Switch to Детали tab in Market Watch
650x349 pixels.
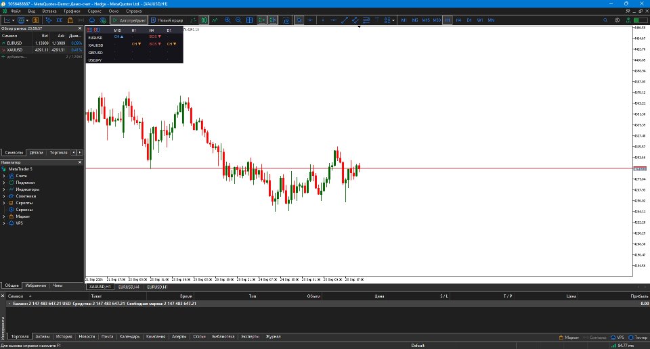pos(36,152)
